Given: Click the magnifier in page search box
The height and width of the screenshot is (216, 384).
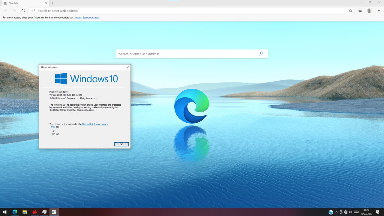Looking at the screenshot, I should coord(261,54).
